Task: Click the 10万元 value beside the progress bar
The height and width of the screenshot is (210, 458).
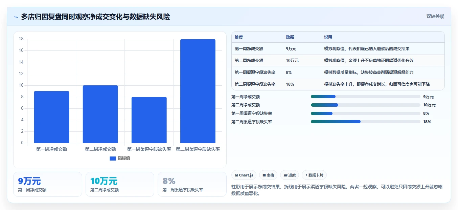Action: click(429, 105)
